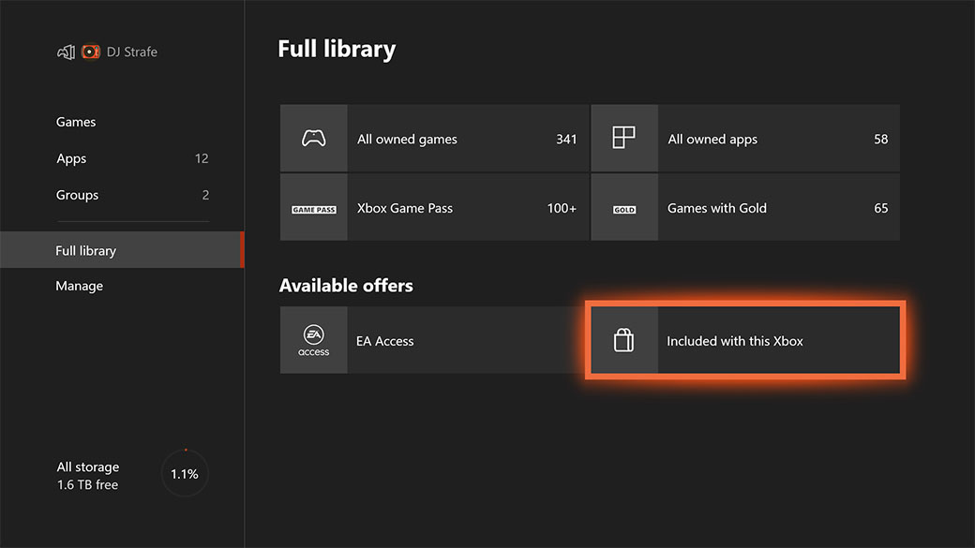The width and height of the screenshot is (975, 548).
Task: Click the blocks icon for All owned apps
Action: pos(623,139)
